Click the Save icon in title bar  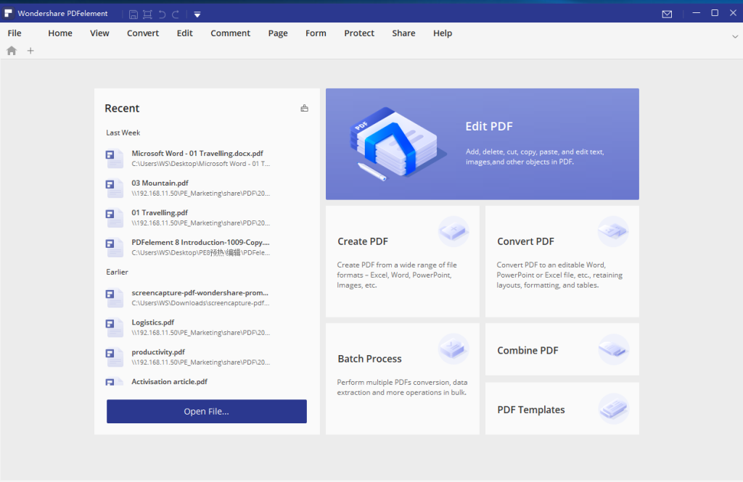[134, 14]
